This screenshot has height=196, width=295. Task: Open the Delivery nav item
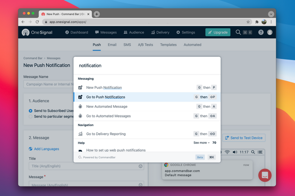pyautogui.click(x=160, y=32)
